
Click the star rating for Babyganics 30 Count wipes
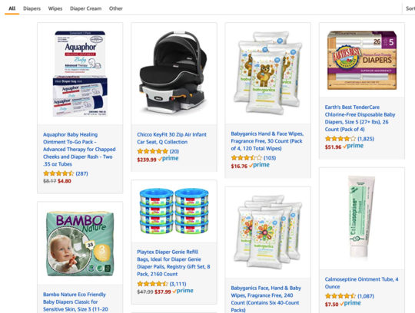click(x=247, y=158)
